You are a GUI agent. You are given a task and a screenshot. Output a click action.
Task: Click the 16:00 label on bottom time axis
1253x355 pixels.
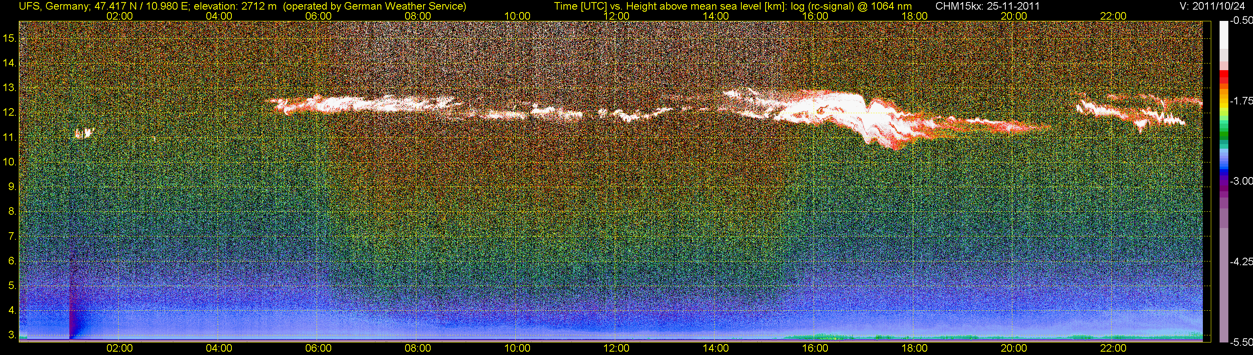click(x=815, y=348)
